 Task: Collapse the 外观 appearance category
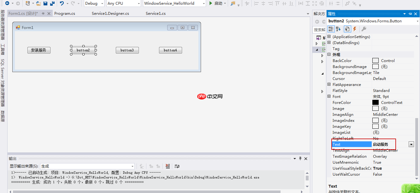tap(329, 55)
